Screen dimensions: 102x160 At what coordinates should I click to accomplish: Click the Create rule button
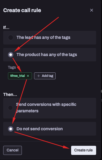click(x=84, y=150)
